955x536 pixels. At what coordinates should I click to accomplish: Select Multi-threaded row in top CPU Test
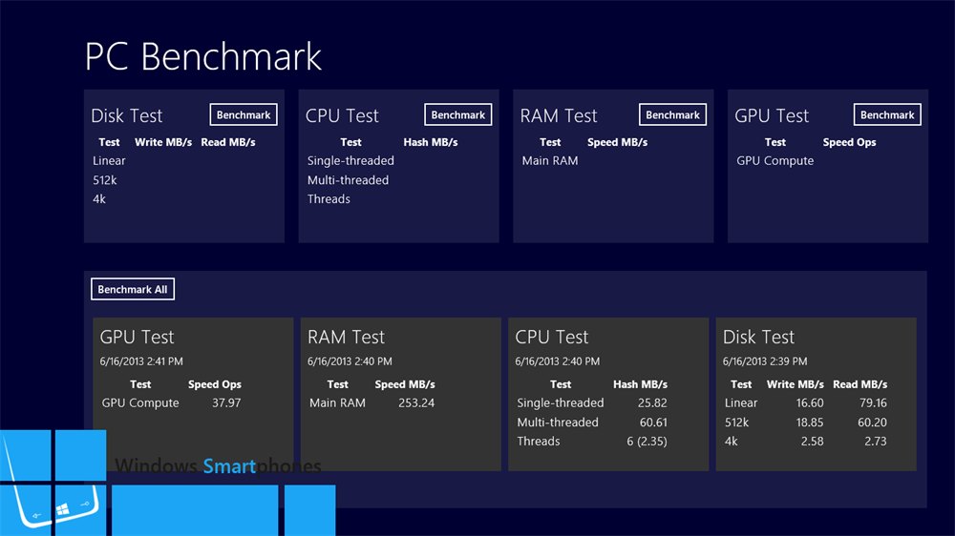[399, 180]
